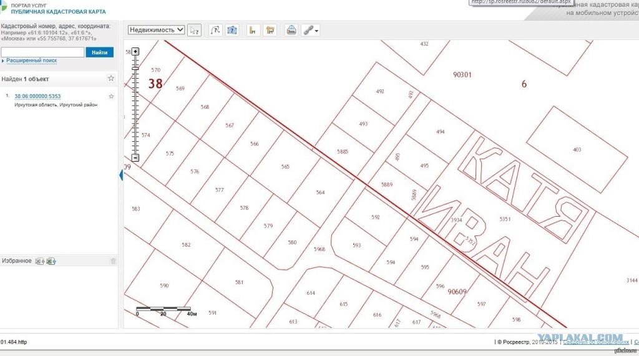
Task: Open the single building layer tool
Action: pos(253,30)
